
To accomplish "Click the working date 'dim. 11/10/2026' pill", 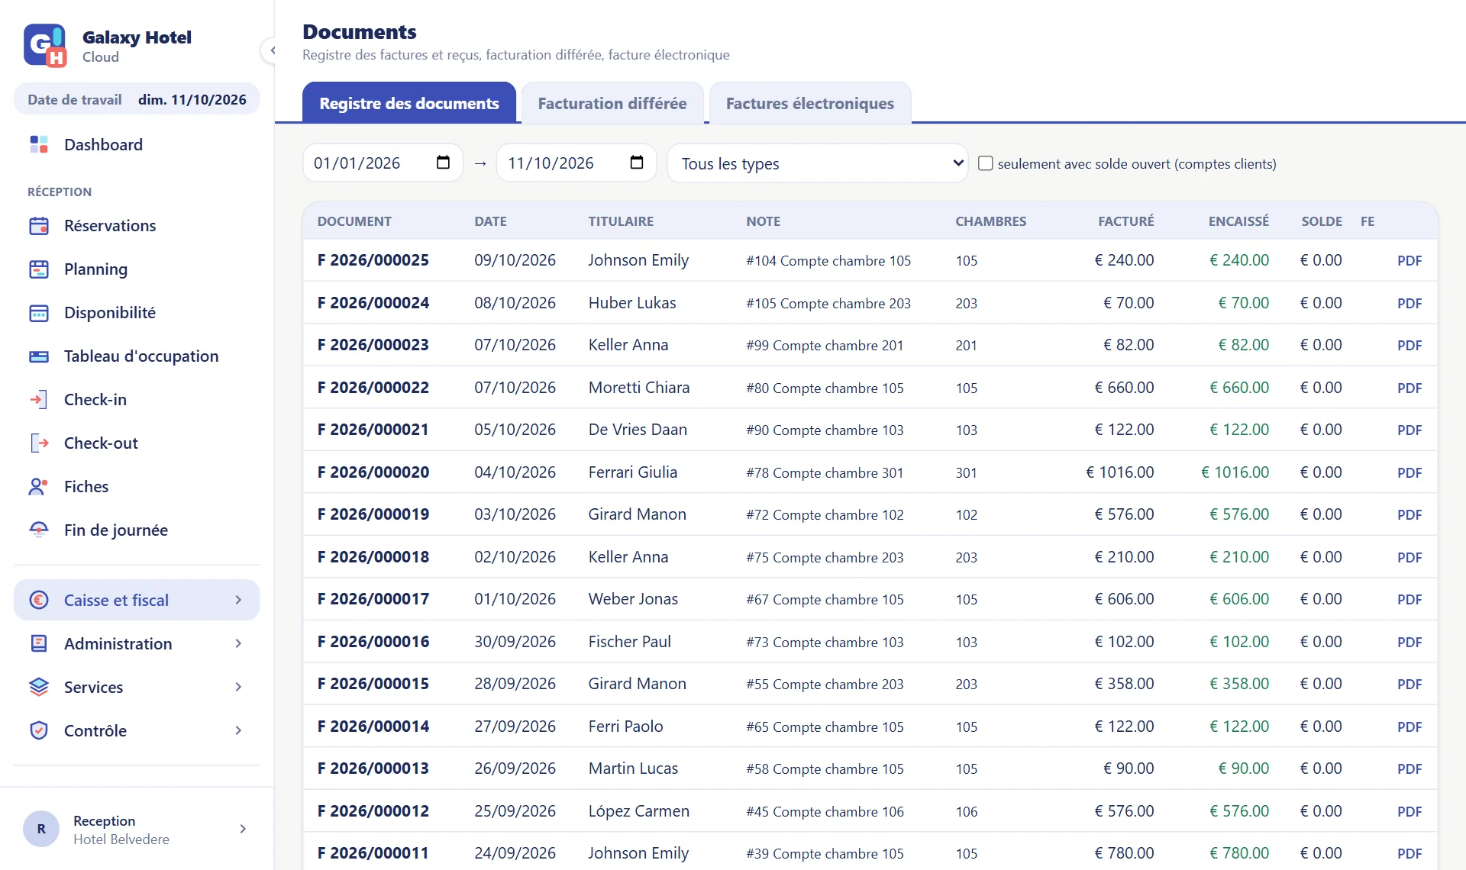I will coord(137,99).
